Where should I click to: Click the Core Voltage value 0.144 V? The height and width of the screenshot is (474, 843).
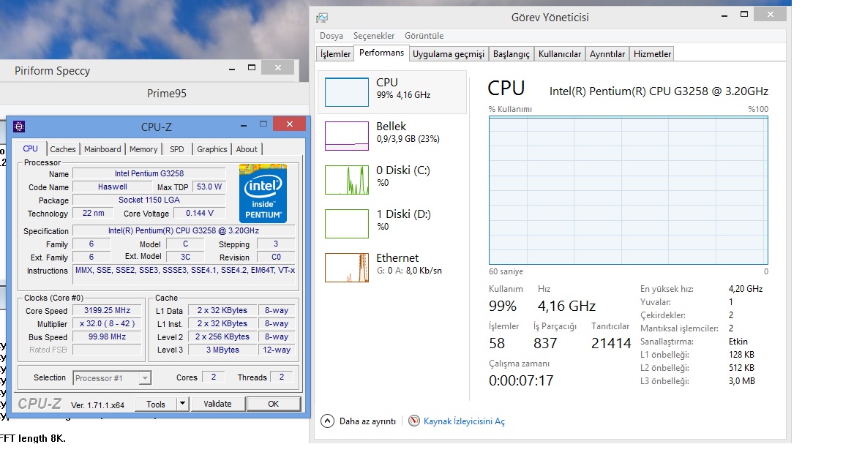point(200,213)
